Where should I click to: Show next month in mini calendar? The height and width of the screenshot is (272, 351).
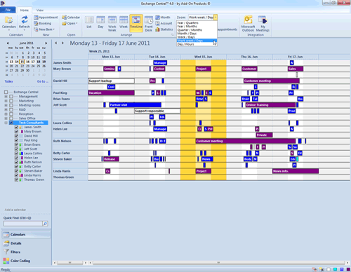[46, 43]
